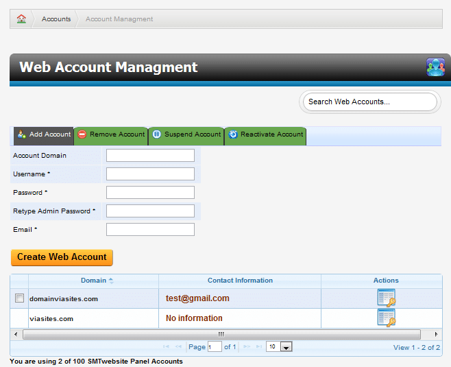Click the Email input field
The width and height of the screenshot is (451, 367).
(x=150, y=230)
